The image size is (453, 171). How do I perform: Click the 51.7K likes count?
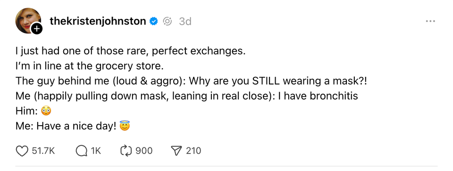coord(43,151)
